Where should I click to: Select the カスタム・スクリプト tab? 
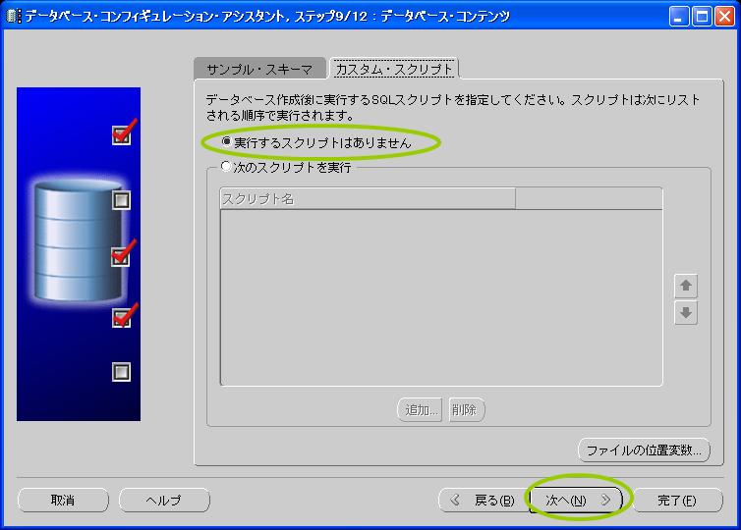tap(394, 69)
